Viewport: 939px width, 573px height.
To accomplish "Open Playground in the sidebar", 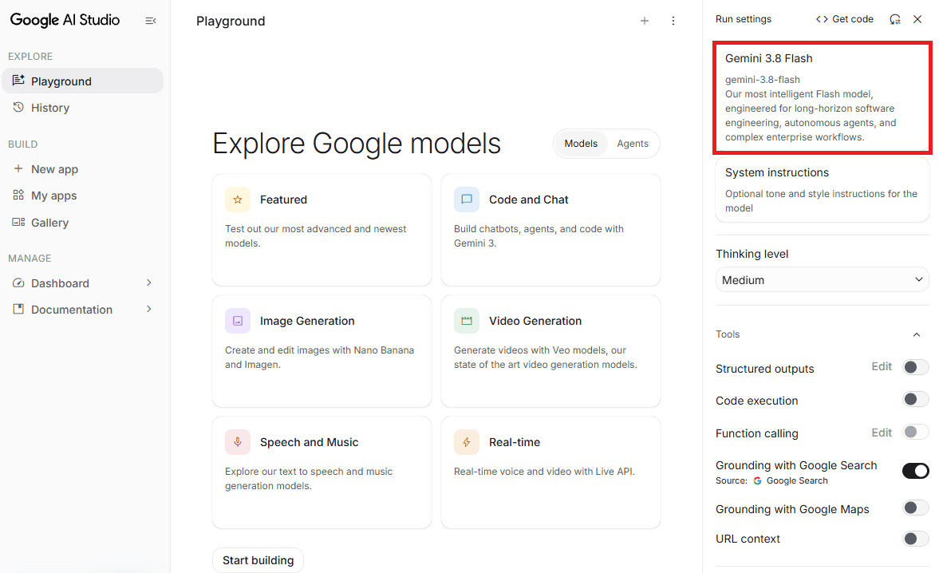I will pyautogui.click(x=83, y=81).
